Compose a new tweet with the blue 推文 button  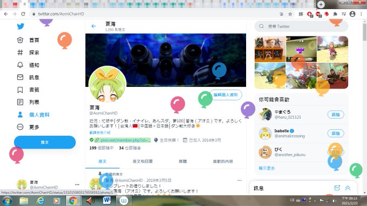coord(45,142)
